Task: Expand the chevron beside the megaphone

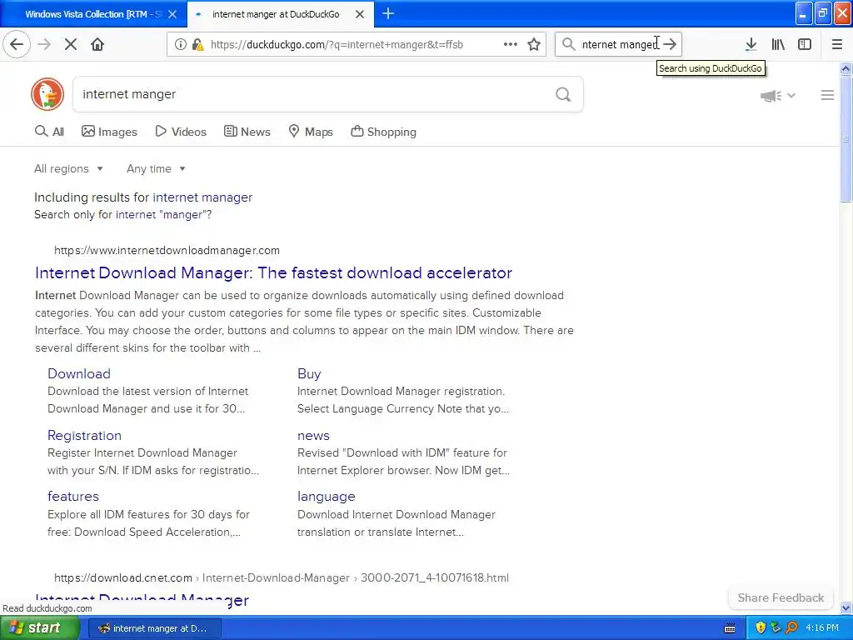Action: coord(791,95)
